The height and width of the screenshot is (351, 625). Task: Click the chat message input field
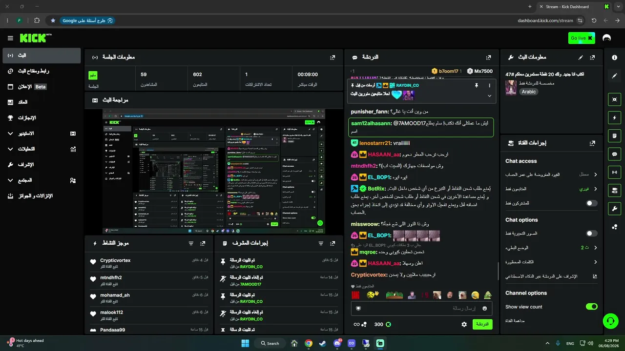pos(421,308)
